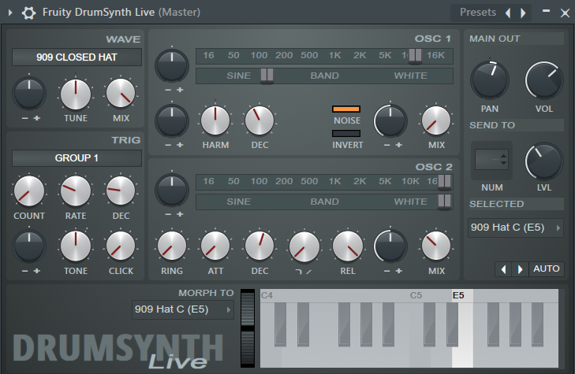Click the OSC 1 MIX knob
This screenshot has height=374, width=575.
[436, 120]
